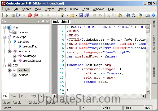Open the Debug menu
Viewport: 158px width, 111px height.
pos(62,9)
